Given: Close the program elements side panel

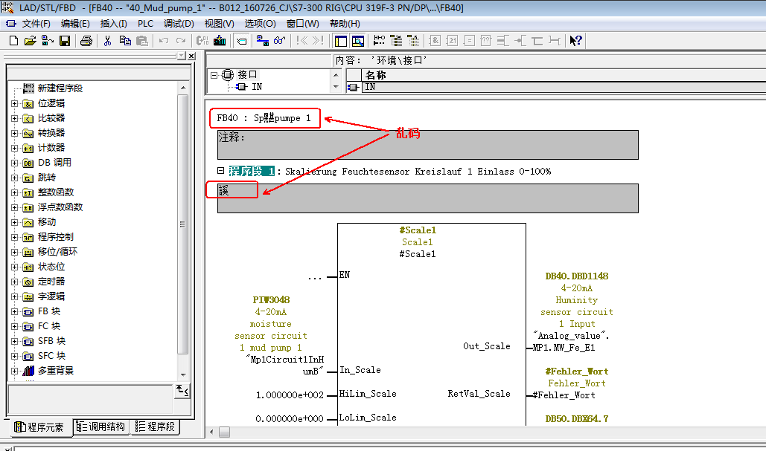Looking at the screenshot, I should (x=191, y=56).
